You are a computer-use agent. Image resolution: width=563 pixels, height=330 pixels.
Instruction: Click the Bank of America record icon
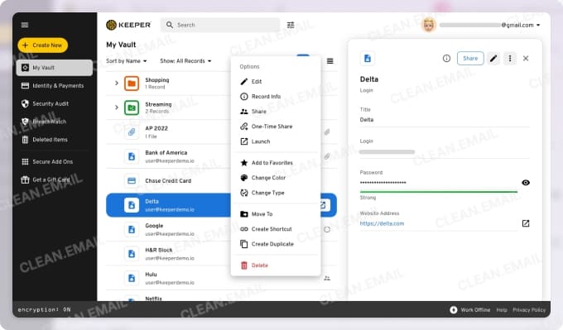coord(132,156)
